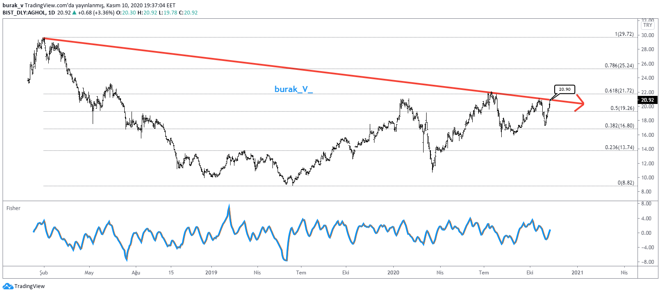Screen dimensions: 661x294
Task: Click the 1(29.72) Fibonacci top label
Action: (624, 34)
